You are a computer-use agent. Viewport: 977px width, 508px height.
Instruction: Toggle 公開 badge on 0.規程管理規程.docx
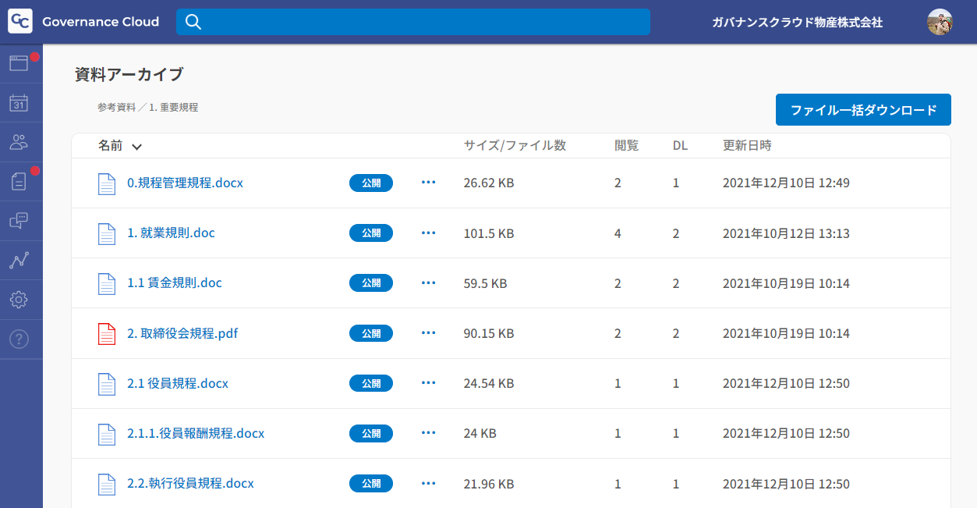[371, 183]
